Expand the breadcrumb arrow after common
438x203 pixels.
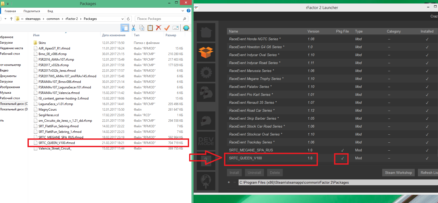pyautogui.click(x=63, y=19)
